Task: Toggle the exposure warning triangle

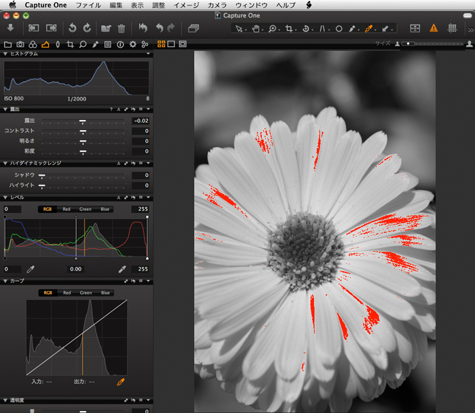Action: pyautogui.click(x=434, y=28)
